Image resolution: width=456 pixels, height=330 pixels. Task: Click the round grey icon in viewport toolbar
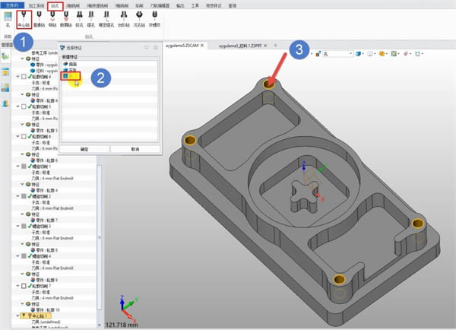tap(370, 53)
